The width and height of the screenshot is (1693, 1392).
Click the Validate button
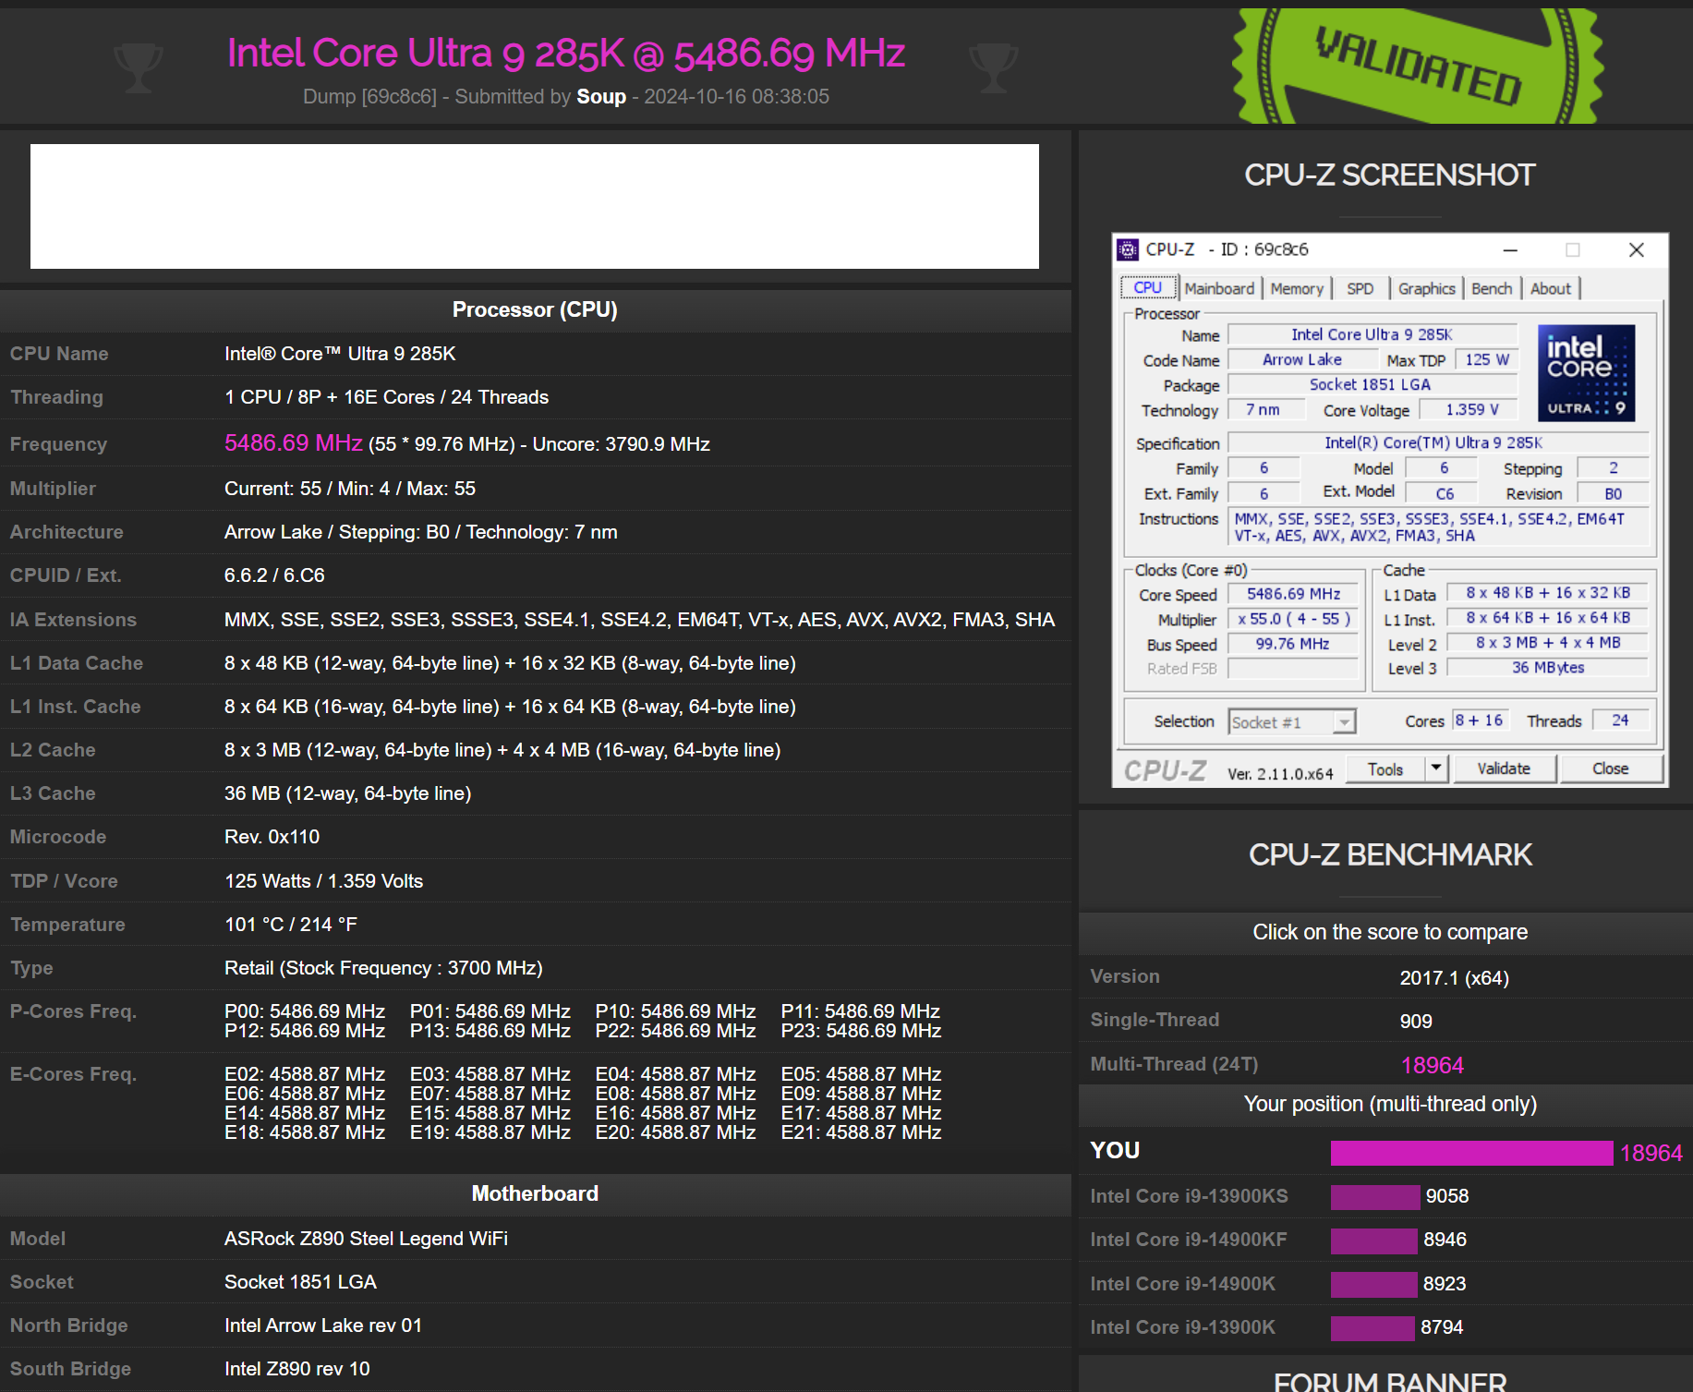point(1504,768)
